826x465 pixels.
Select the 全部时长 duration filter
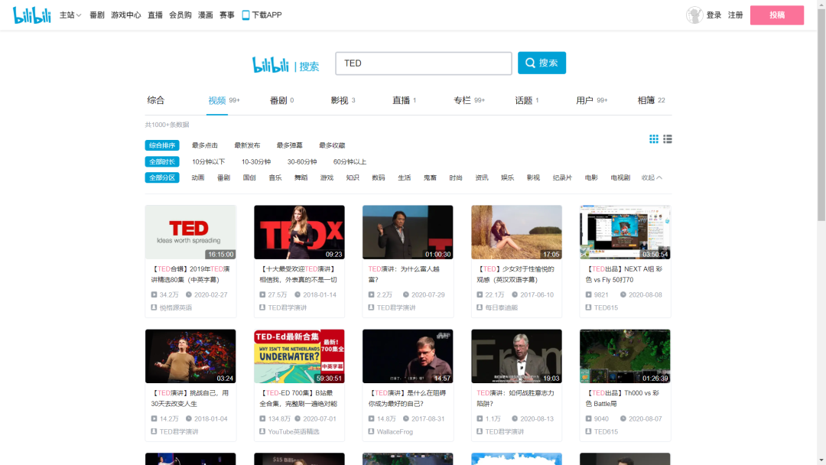[161, 161]
